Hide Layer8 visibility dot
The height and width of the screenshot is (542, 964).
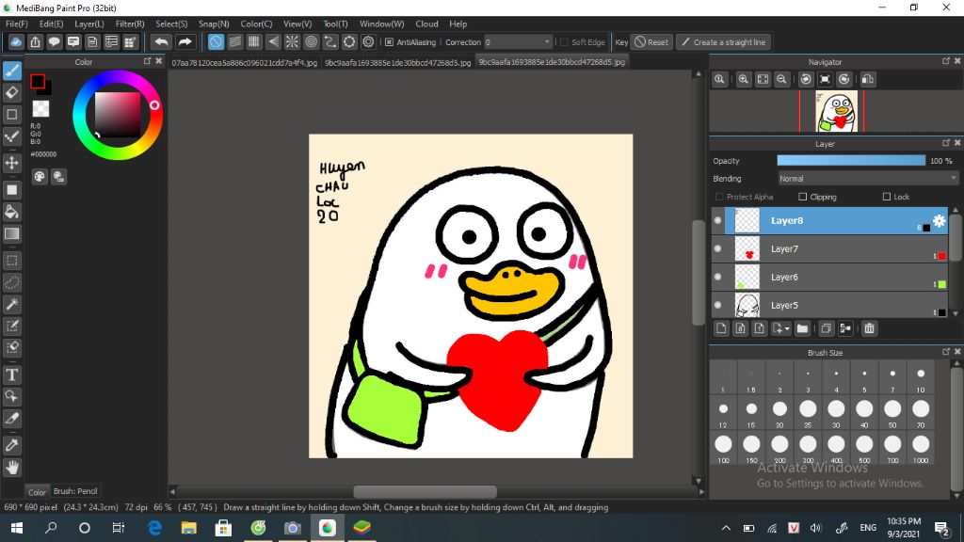pyautogui.click(x=717, y=220)
